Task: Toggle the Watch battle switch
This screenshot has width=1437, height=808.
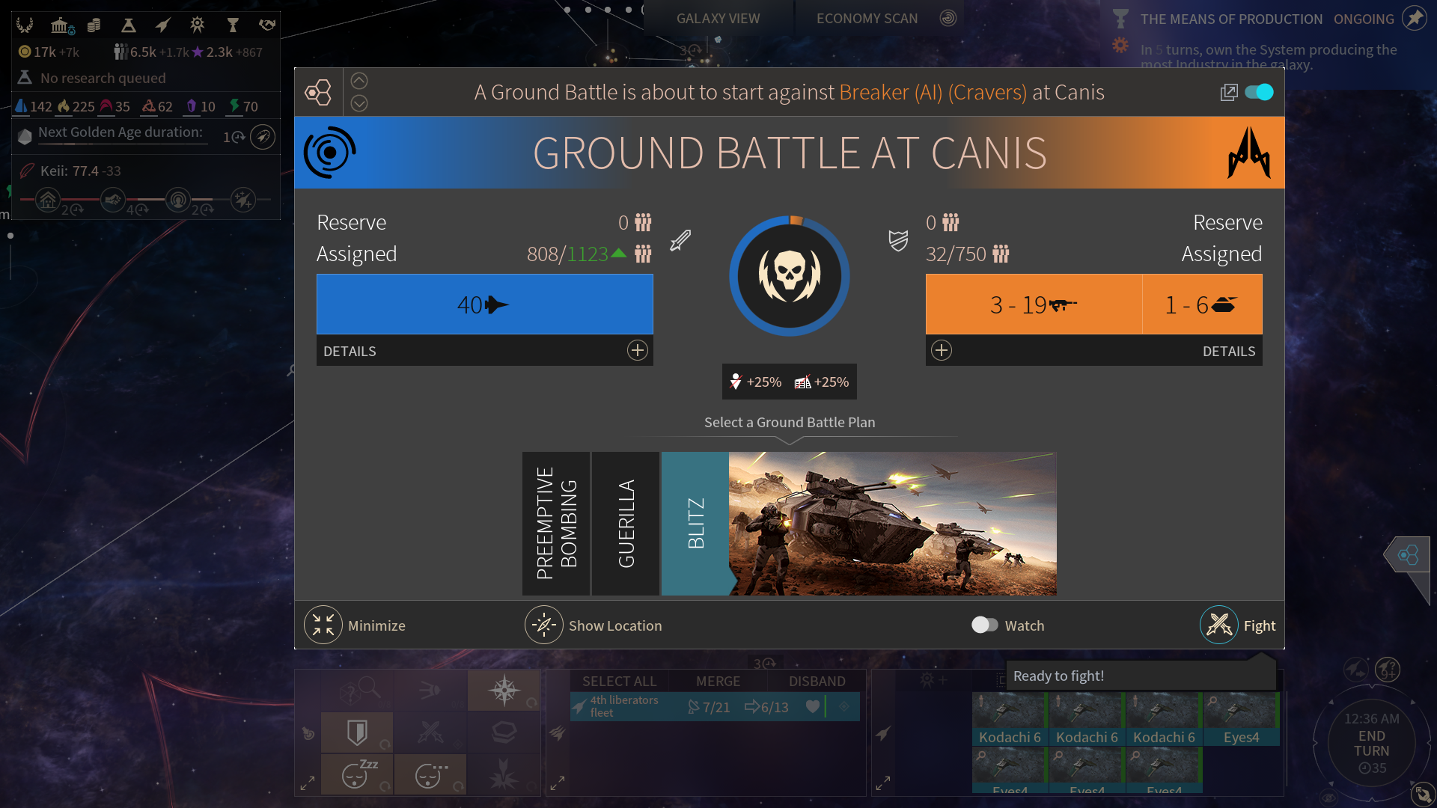Action: (x=984, y=625)
